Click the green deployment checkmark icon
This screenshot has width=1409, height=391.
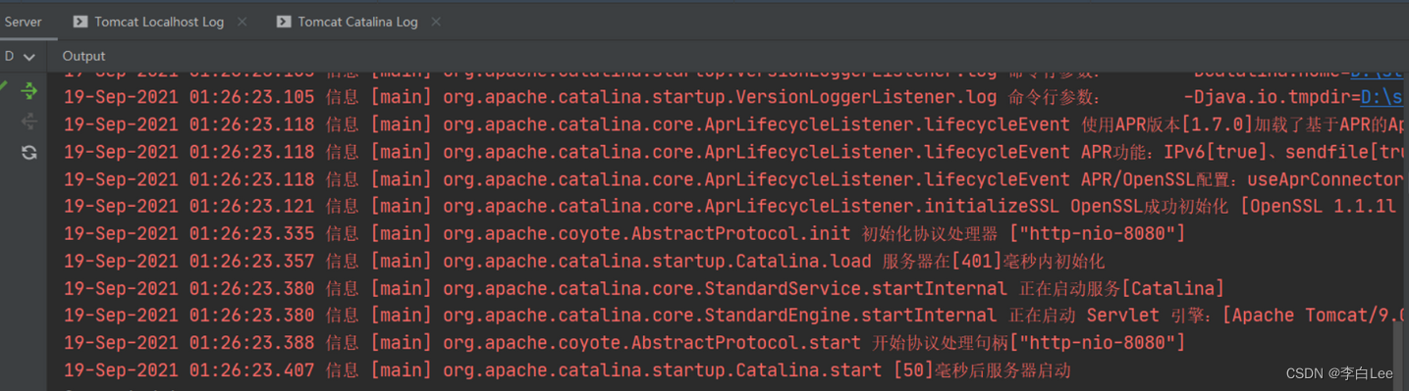tap(4, 88)
